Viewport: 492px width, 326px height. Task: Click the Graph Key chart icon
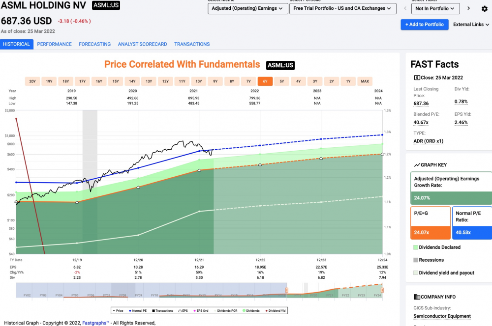tap(417, 165)
